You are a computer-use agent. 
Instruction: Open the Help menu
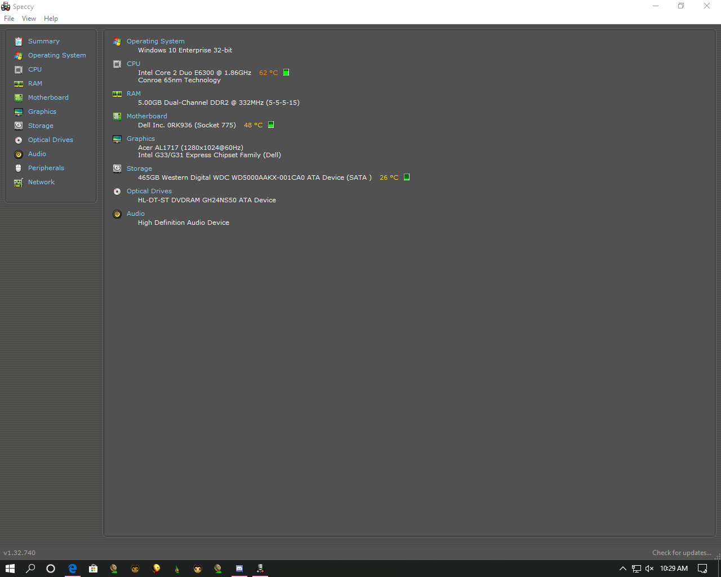[51, 19]
